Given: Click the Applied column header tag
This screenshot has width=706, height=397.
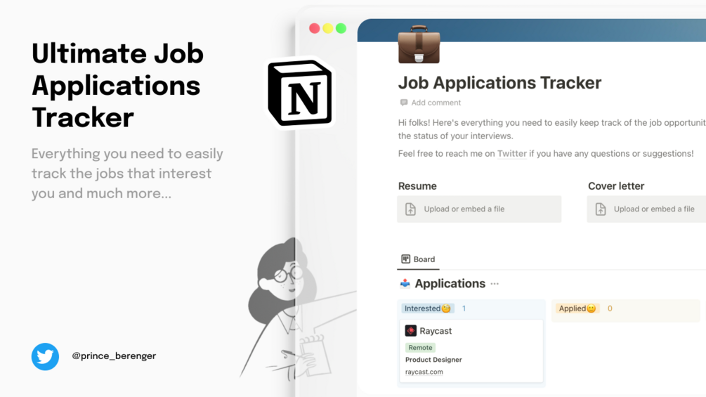Looking at the screenshot, I should tap(577, 308).
